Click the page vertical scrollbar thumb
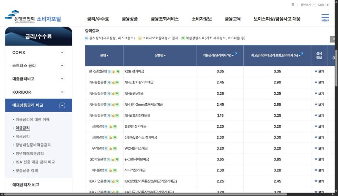The image size is (338, 196). (x=336, y=68)
